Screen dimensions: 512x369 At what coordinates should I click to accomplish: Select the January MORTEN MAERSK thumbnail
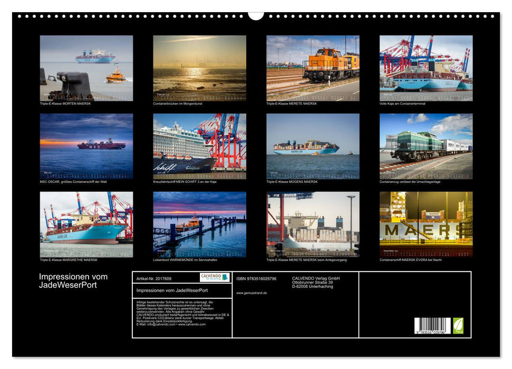(x=85, y=69)
